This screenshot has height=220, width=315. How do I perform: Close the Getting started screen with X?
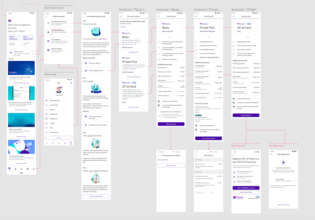(46, 16)
